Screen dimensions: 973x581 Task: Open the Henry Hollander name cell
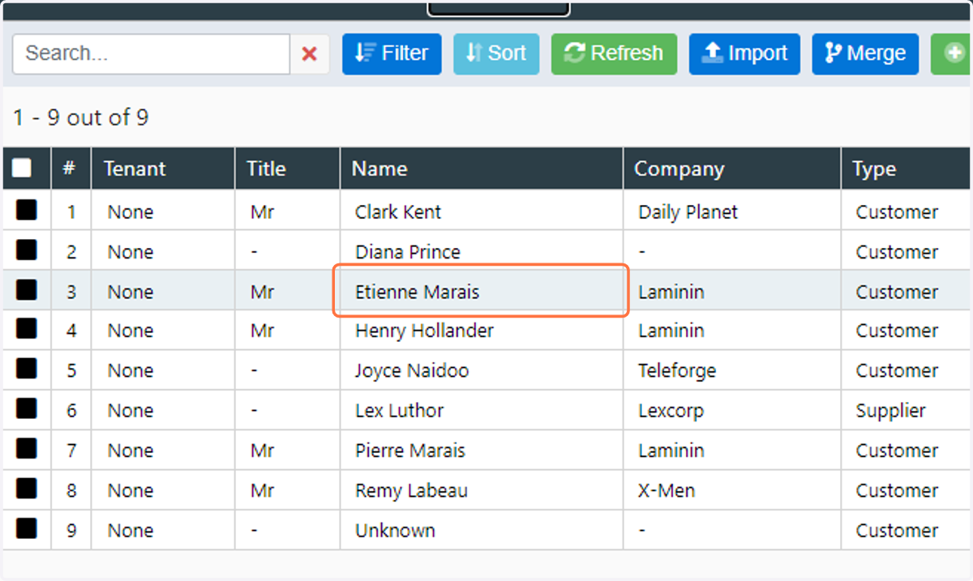point(482,331)
